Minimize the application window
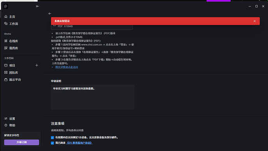The width and height of the screenshot is (268, 151). tap(250, 6)
